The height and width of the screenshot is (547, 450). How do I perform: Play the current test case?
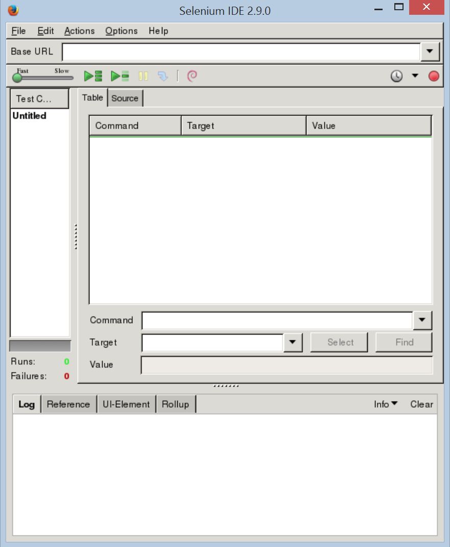tap(120, 76)
